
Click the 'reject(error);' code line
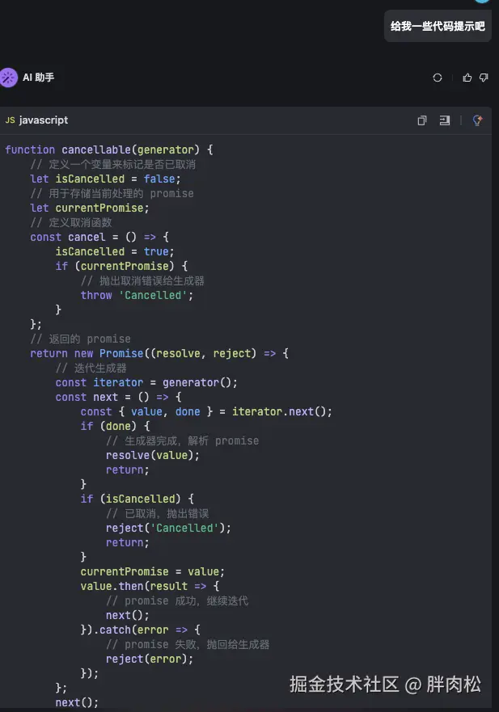(x=150, y=659)
